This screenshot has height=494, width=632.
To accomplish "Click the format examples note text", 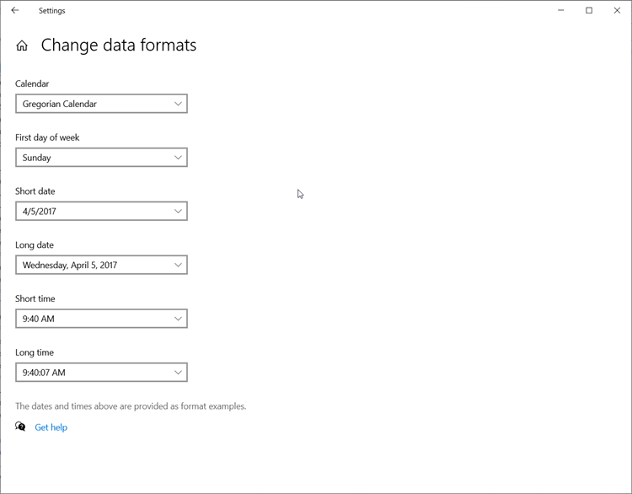I will [x=131, y=406].
